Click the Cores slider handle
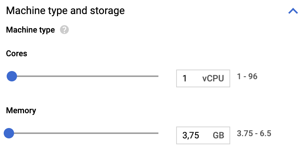302x148 pixels. pyautogui.click(x=12, y=76)
